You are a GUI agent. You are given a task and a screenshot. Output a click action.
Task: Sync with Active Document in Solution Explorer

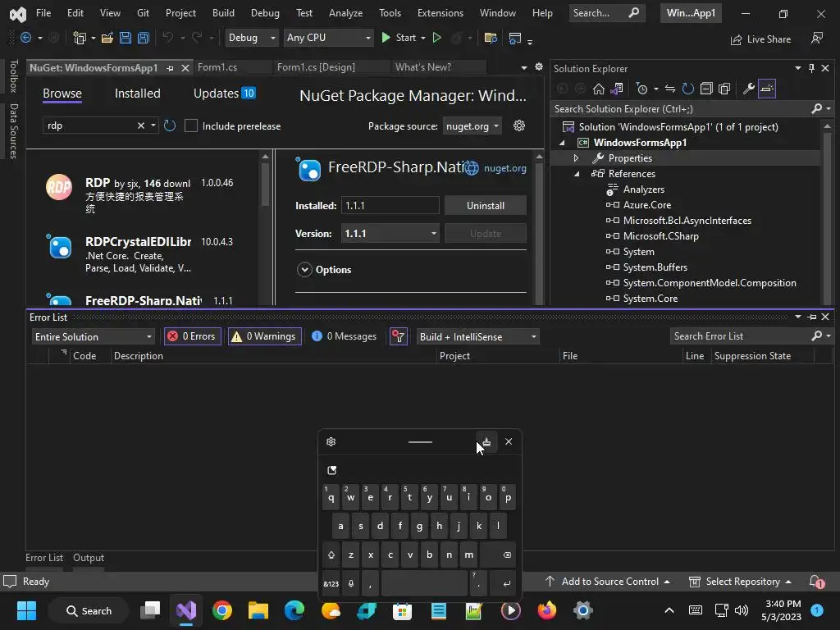[x=670, y=89]
